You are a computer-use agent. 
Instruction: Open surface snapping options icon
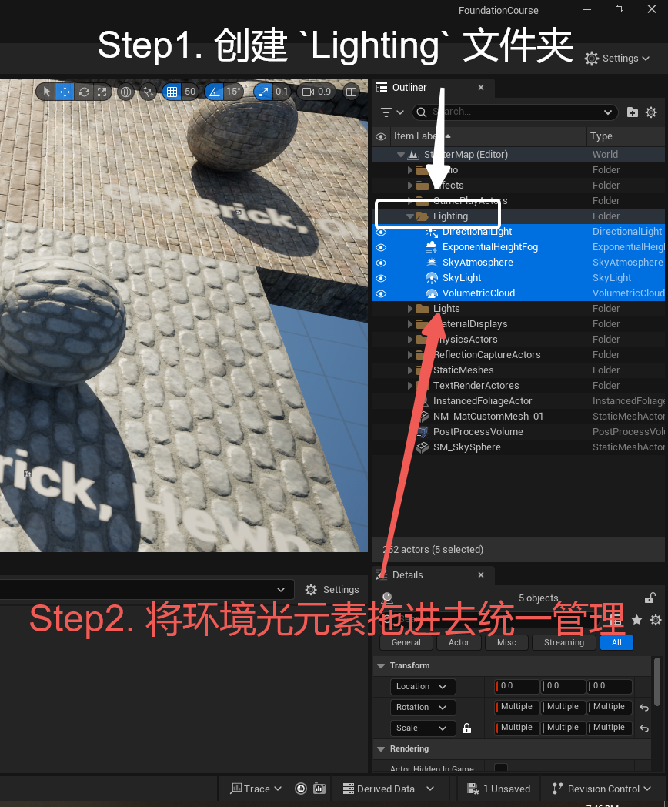tap(148, 92)
